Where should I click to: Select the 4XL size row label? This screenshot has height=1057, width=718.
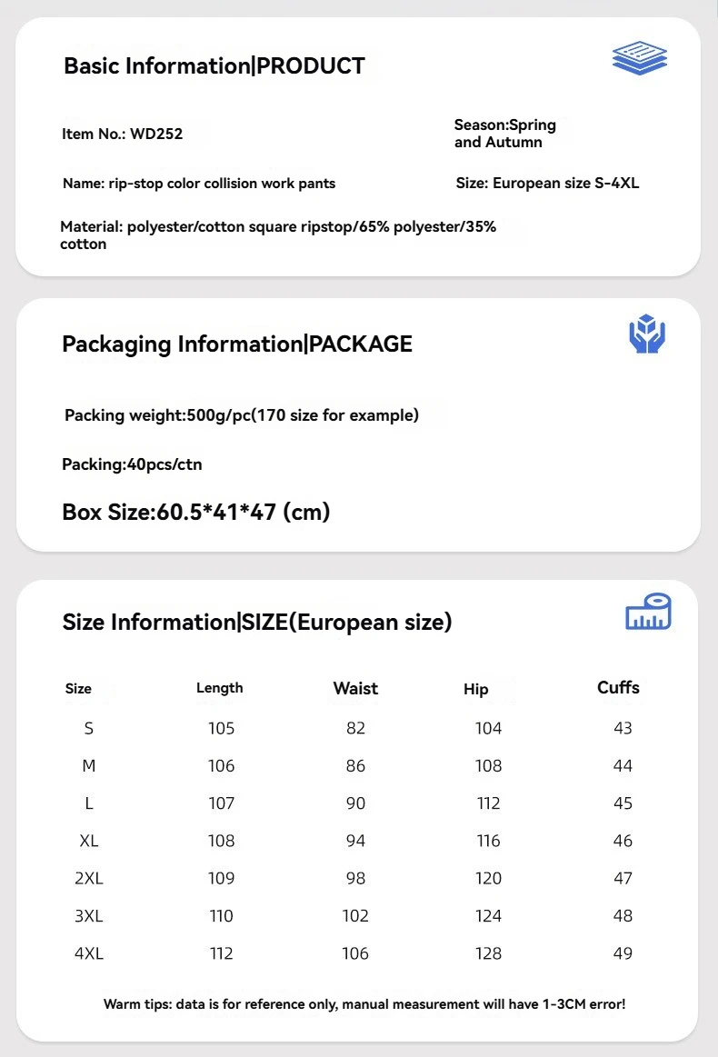coord(89,953)
